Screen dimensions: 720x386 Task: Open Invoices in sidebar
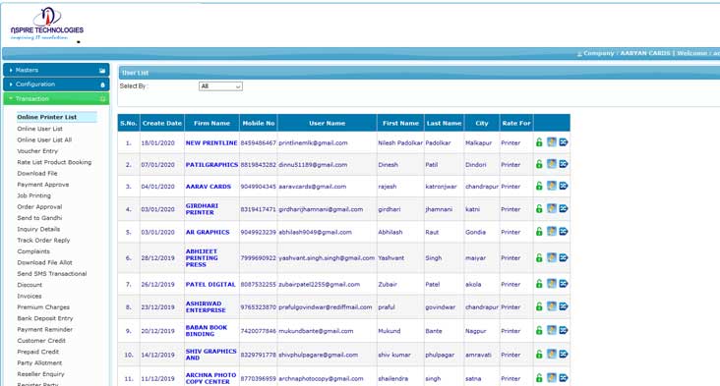click(30, 297)
